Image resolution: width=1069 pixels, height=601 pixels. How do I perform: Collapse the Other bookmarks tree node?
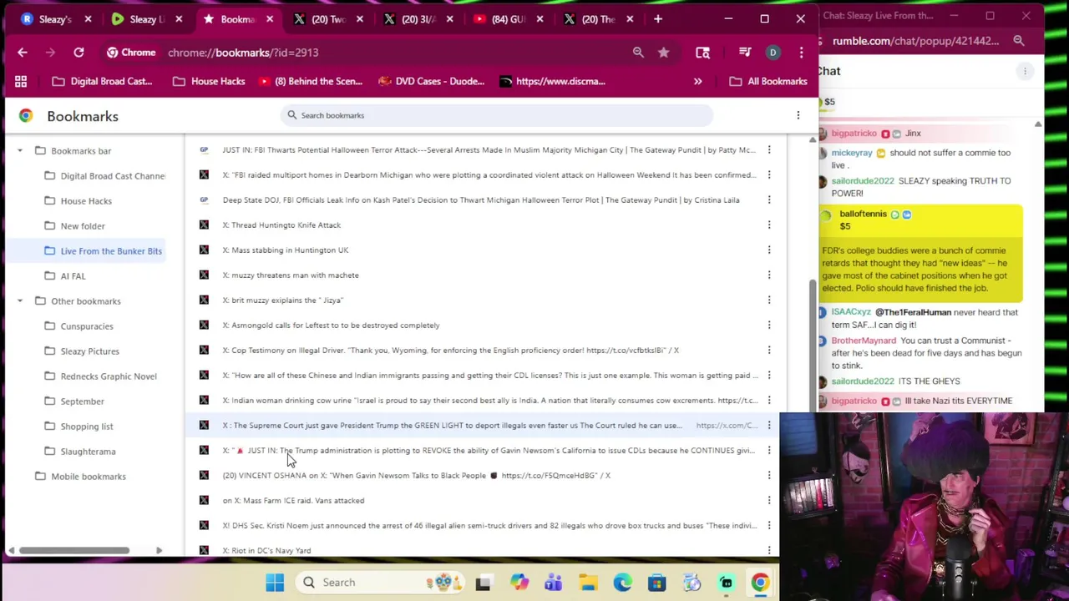[20, 300]
